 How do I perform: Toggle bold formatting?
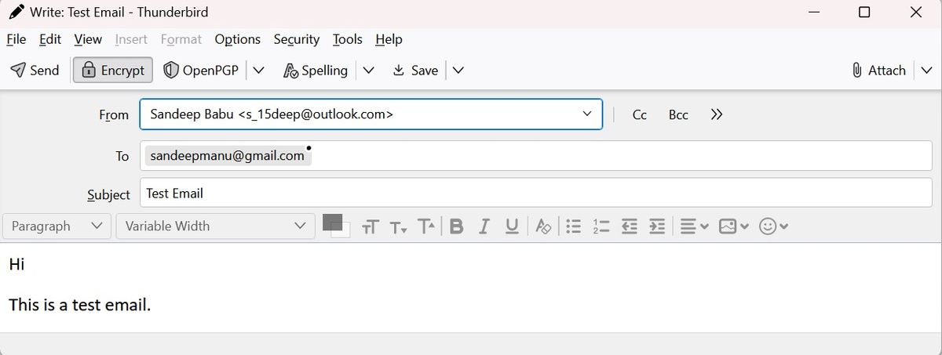pos(457,226)
